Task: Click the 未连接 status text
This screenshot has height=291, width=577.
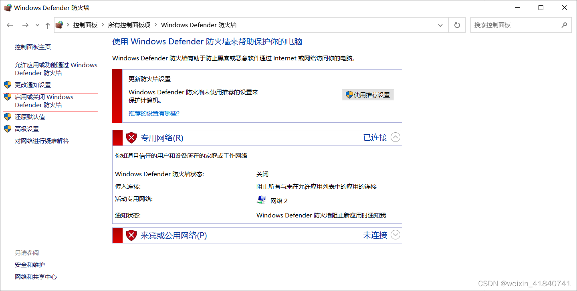Action: [375, 235]
